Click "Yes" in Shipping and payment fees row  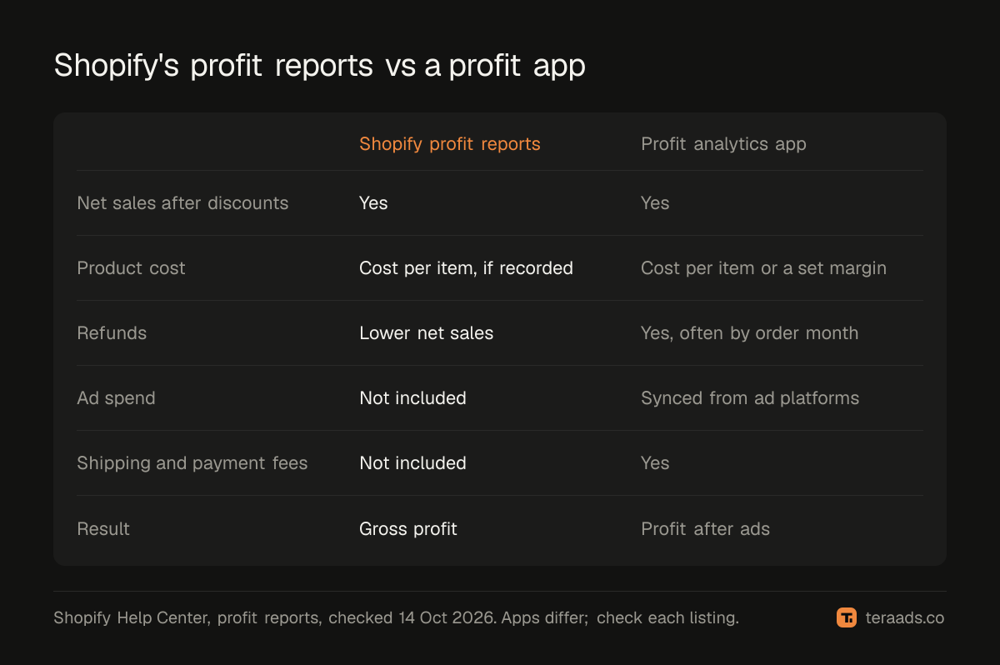point(655,463)
